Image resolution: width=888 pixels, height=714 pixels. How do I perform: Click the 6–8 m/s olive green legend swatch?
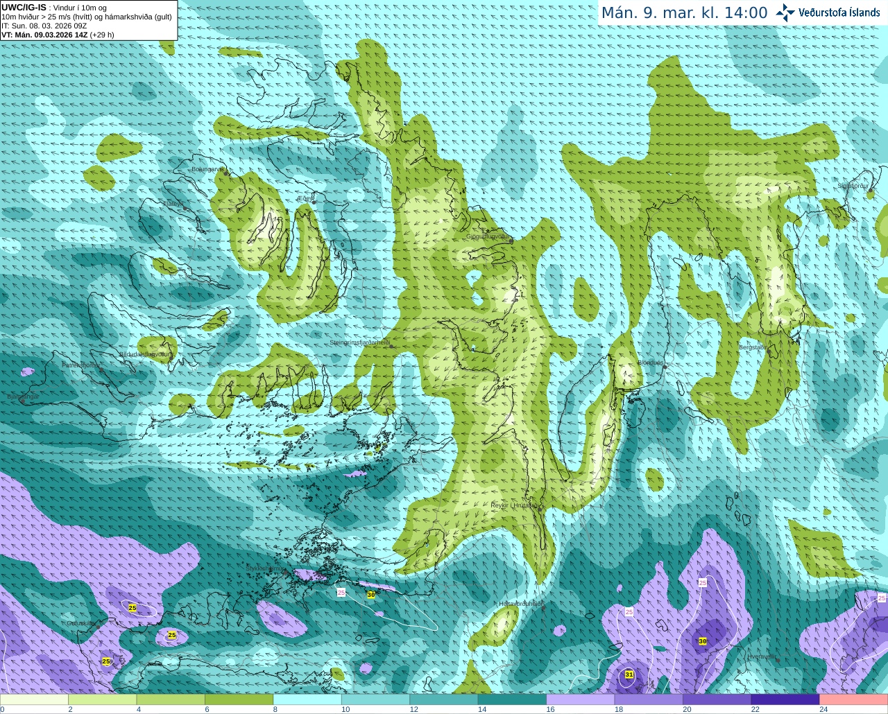point(239,699)
